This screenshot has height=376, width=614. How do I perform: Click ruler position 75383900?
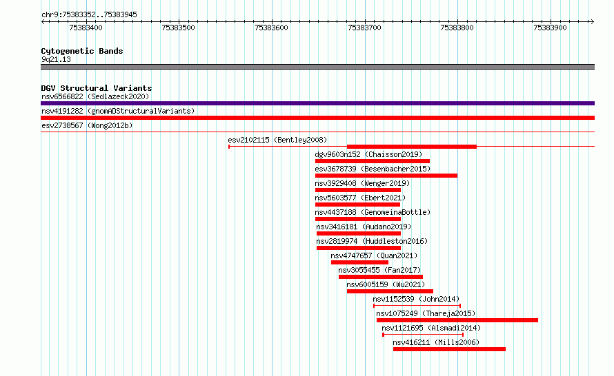pos(550,28)
